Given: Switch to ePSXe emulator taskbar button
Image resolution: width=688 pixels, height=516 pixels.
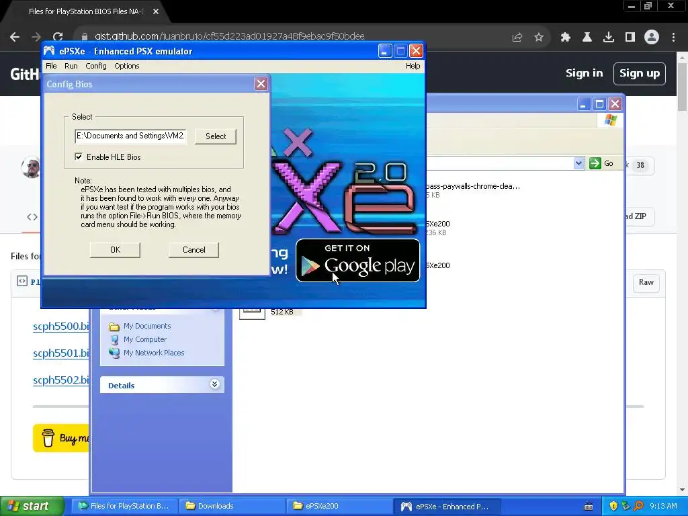Looking at the screenshot, I should click(447, 506).
